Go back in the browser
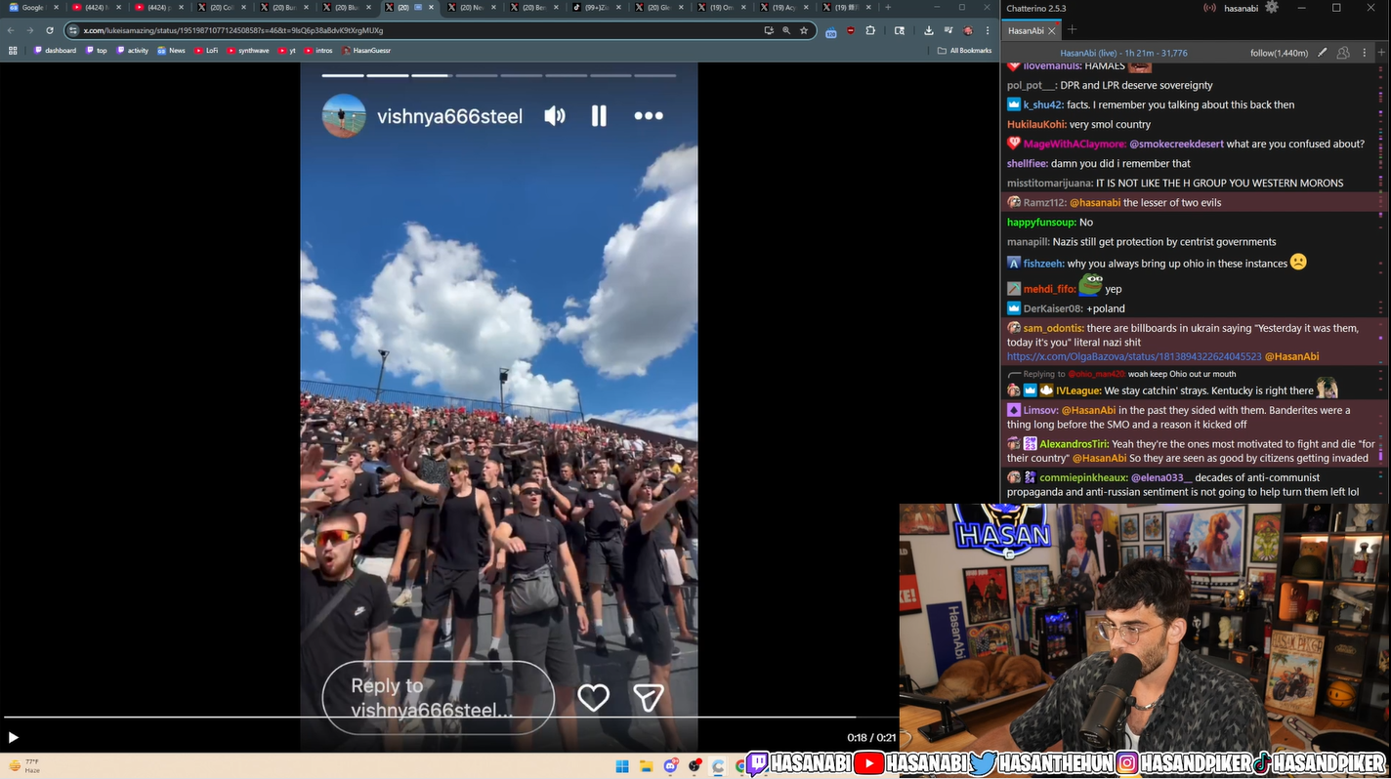 [x=11, y=30]
